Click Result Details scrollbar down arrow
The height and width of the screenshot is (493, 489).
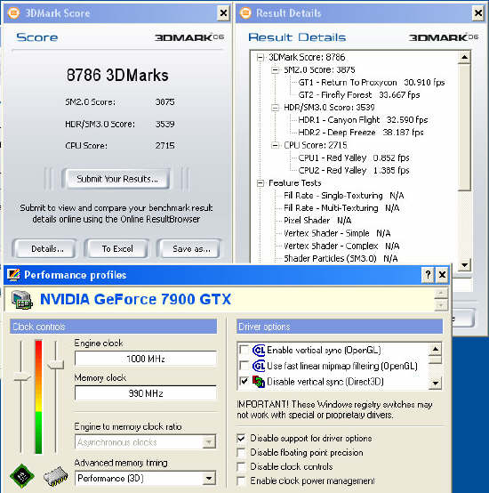click(464, 264)
